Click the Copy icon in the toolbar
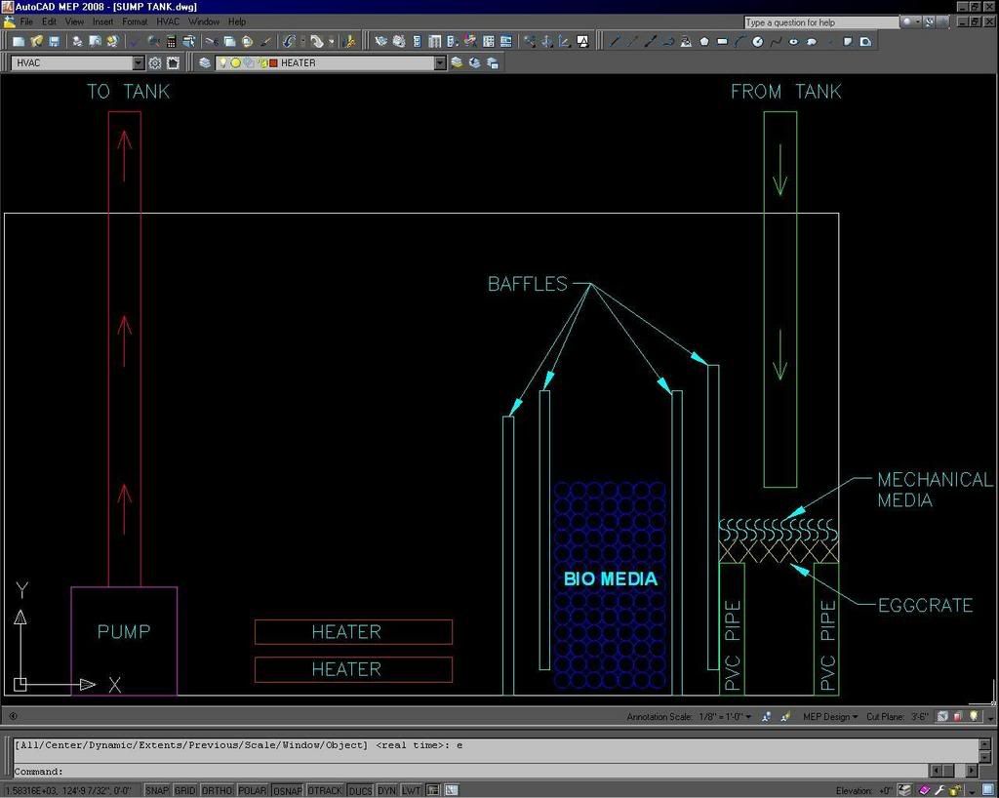Image resolution: width=999 pixels, height=798 pixels. 229,41
